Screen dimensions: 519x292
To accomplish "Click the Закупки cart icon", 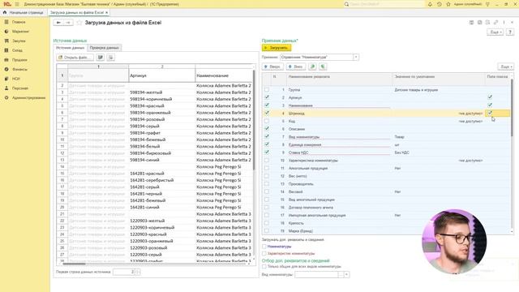I will tap(6, 41).
